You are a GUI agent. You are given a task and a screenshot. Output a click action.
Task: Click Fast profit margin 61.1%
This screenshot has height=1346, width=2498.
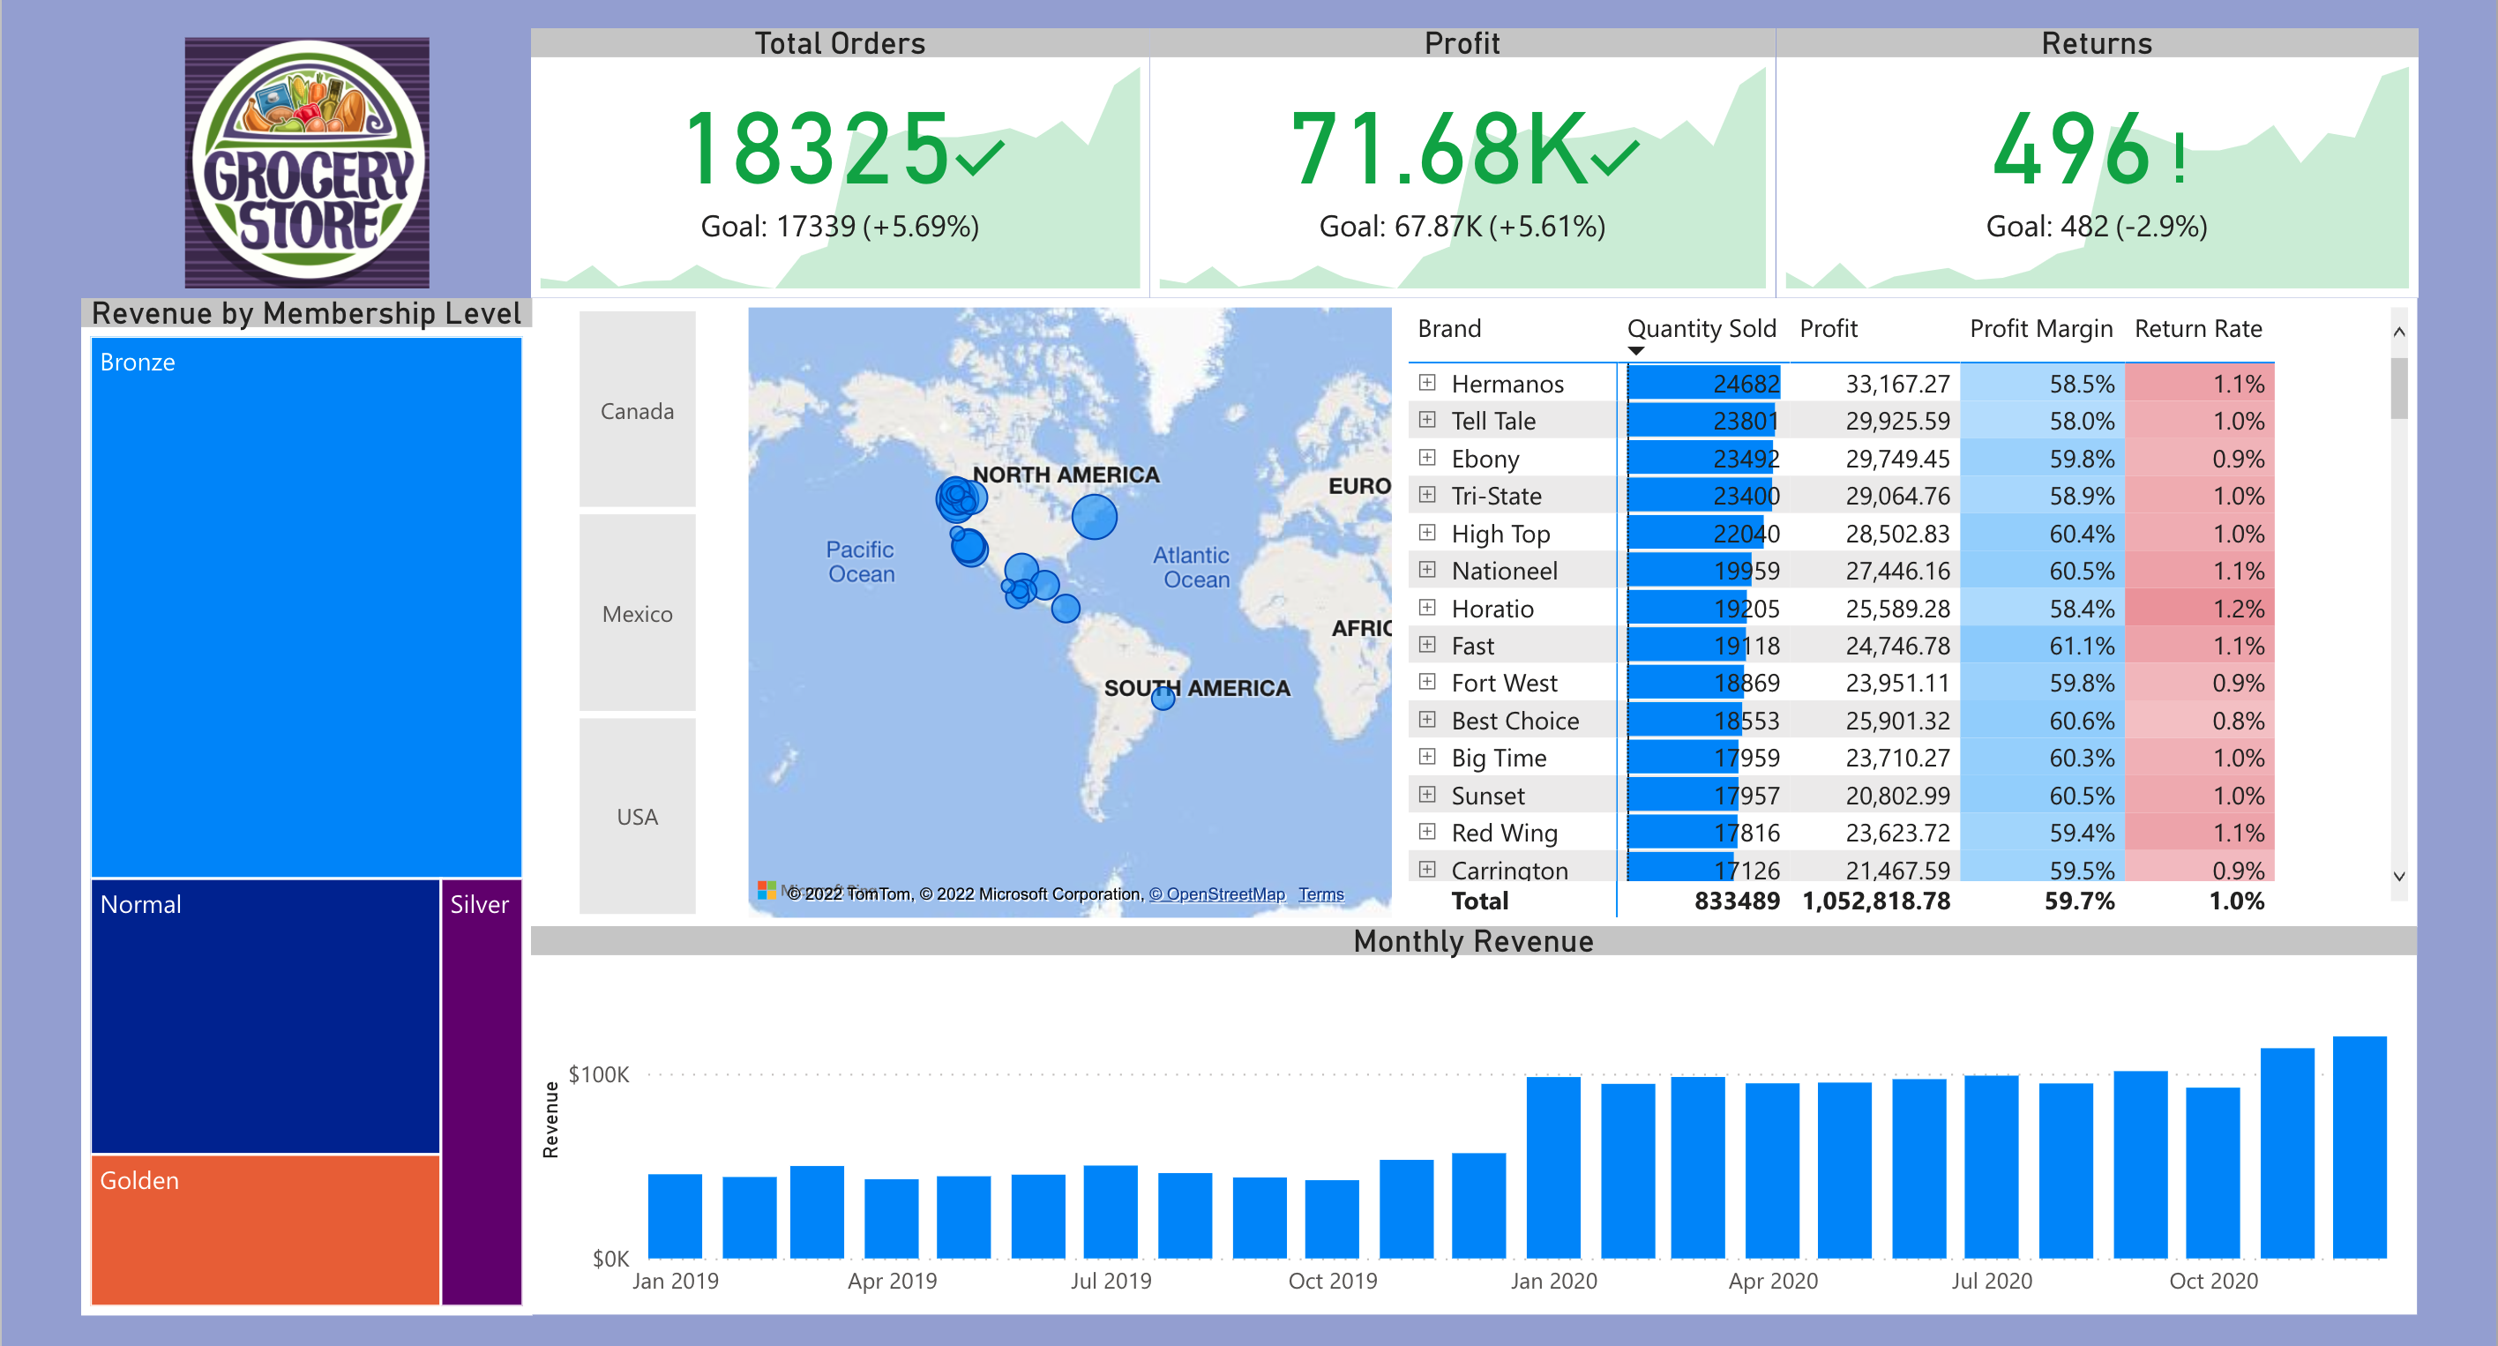tap(2081, 646)
